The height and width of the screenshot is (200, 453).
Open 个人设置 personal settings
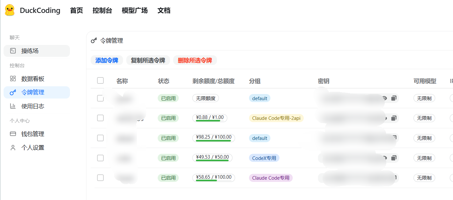33,148
